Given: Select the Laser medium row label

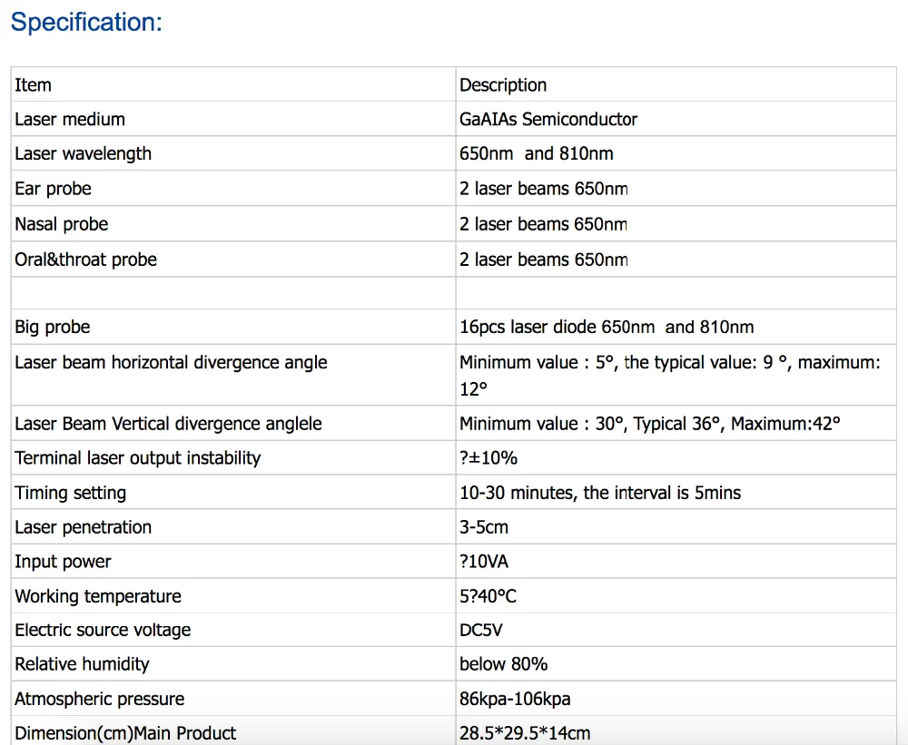Looking at the screenshot, I should tap(70, 120).
